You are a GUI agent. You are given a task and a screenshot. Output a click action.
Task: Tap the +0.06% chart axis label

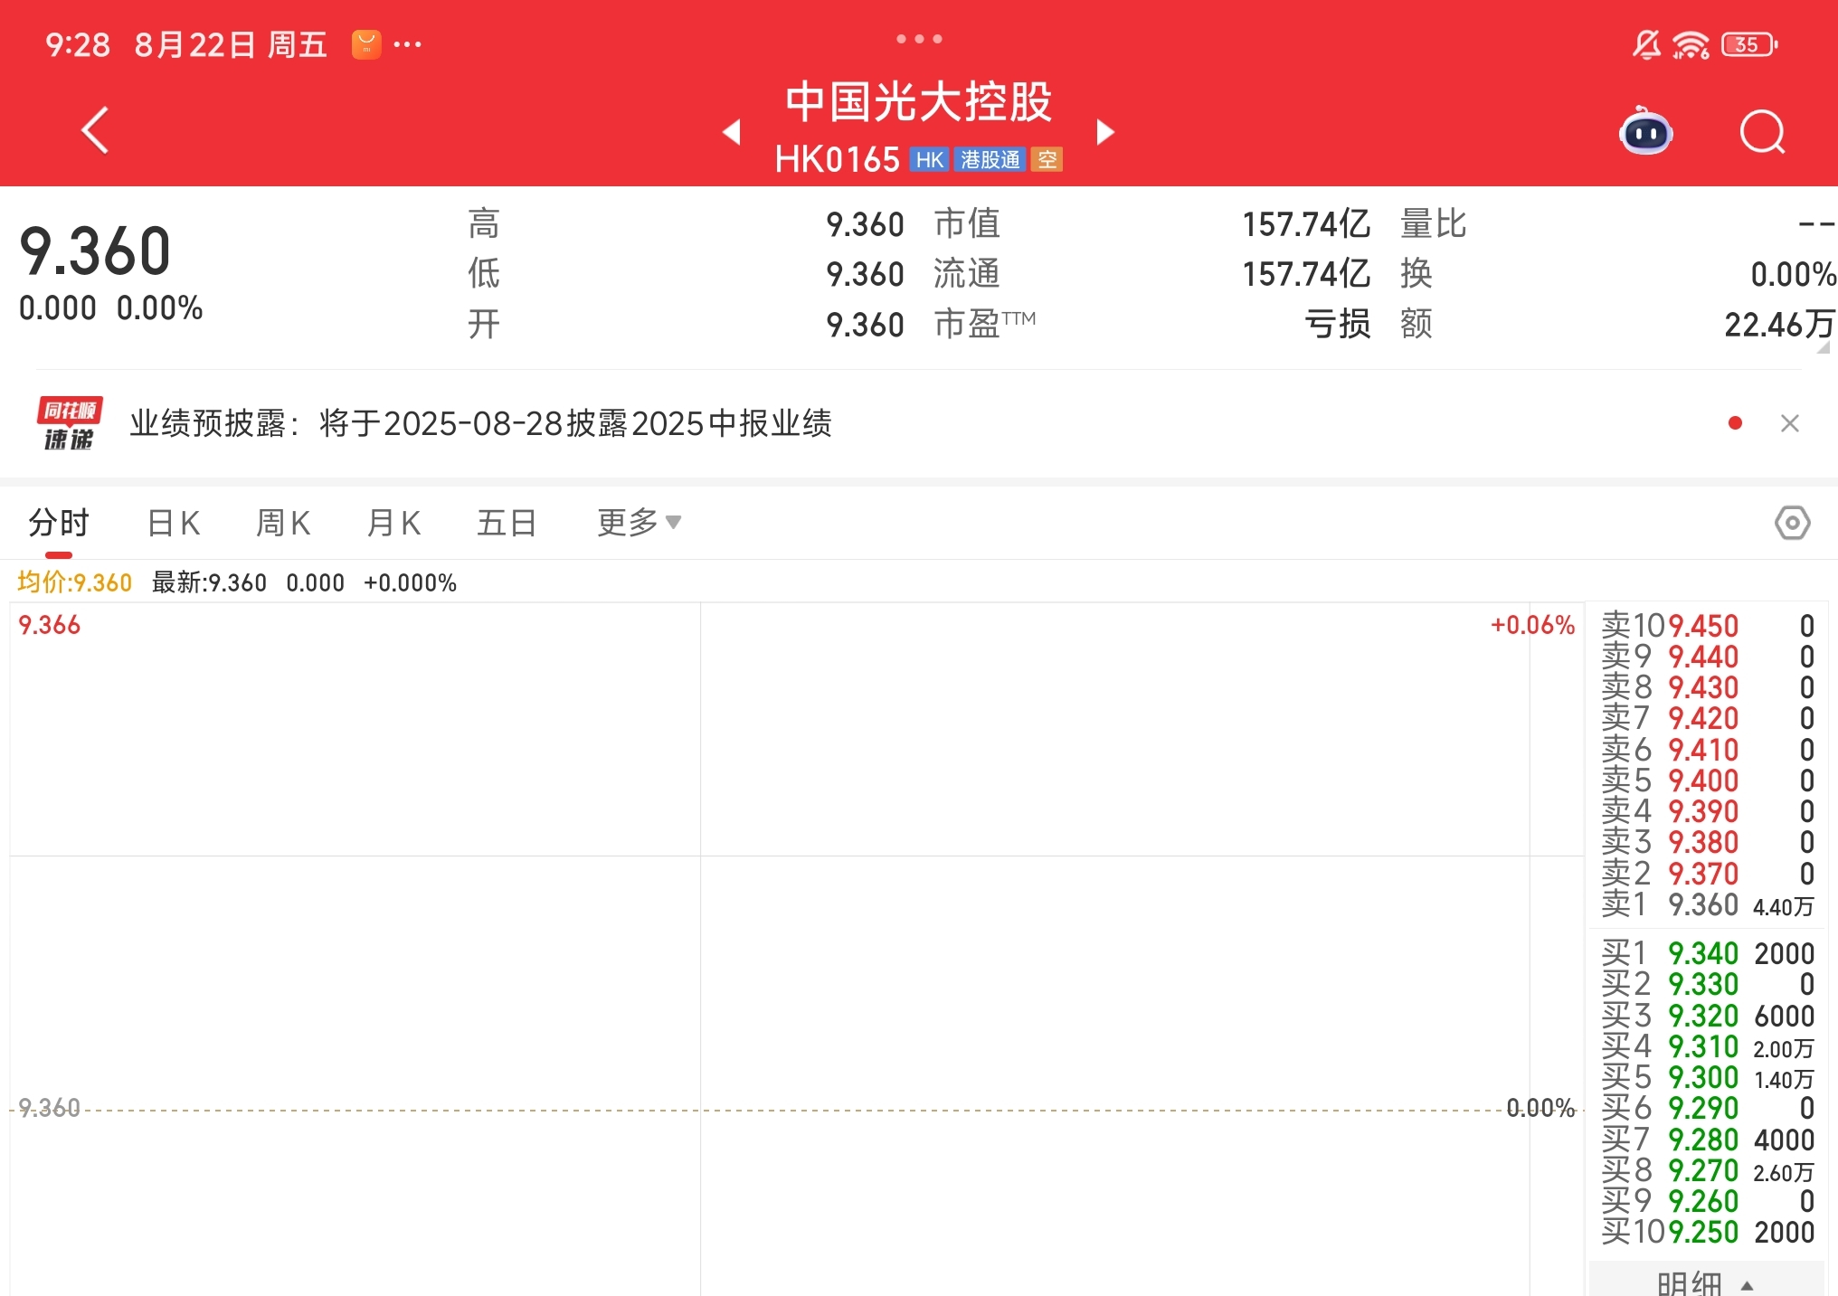(x=1532, y=625)
